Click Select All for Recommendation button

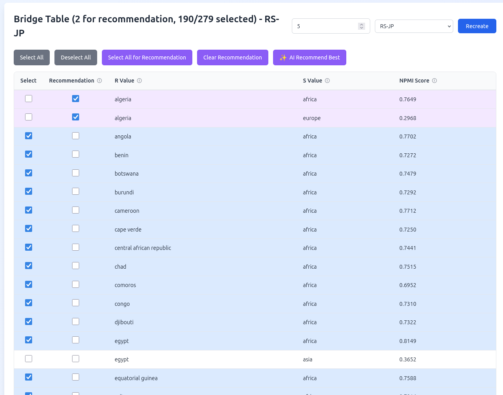coord(147,57)
